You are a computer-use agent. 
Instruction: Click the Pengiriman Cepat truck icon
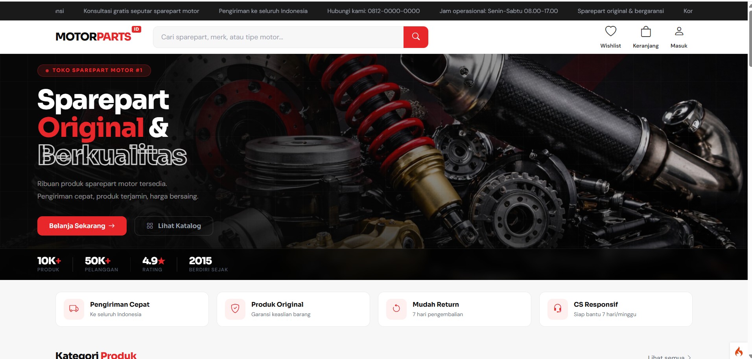tap(74, 309)
